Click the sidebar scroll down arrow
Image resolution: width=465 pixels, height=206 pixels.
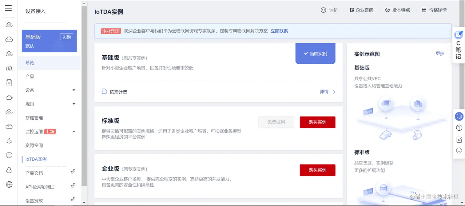(x=84, y=203)
